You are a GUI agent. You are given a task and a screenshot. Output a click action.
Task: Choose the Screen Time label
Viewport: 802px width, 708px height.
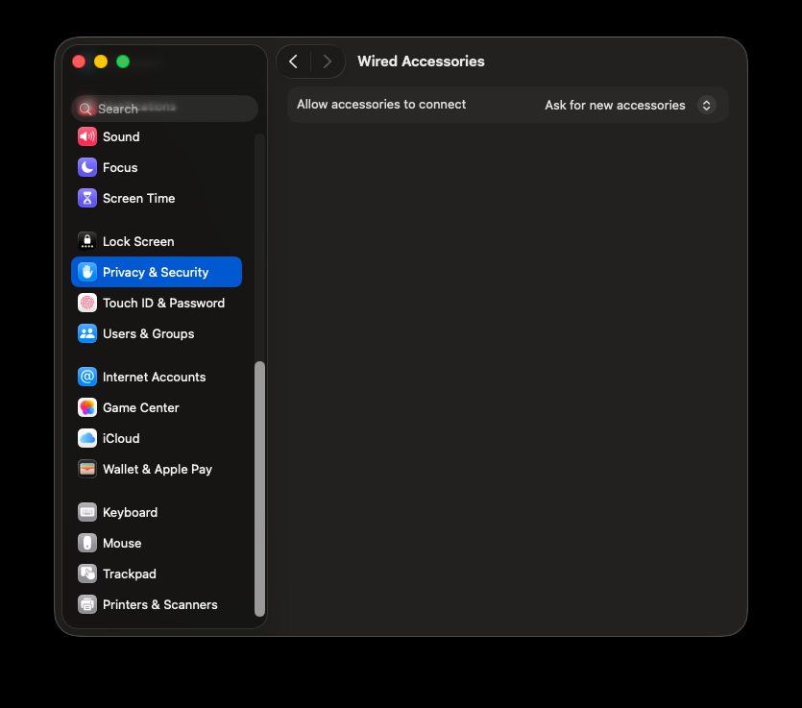(139, 198)
